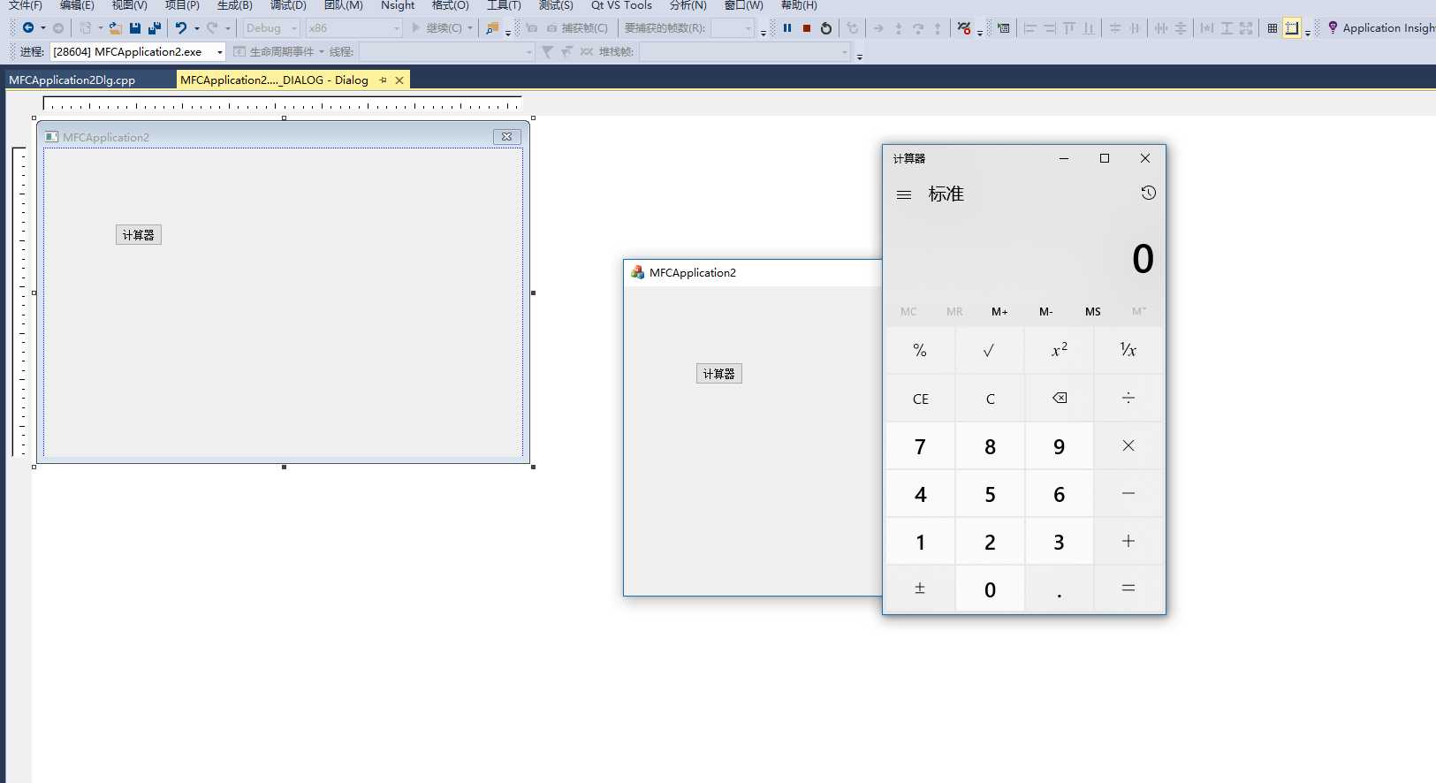Close the Dialog editor tab

click(399, 80)
